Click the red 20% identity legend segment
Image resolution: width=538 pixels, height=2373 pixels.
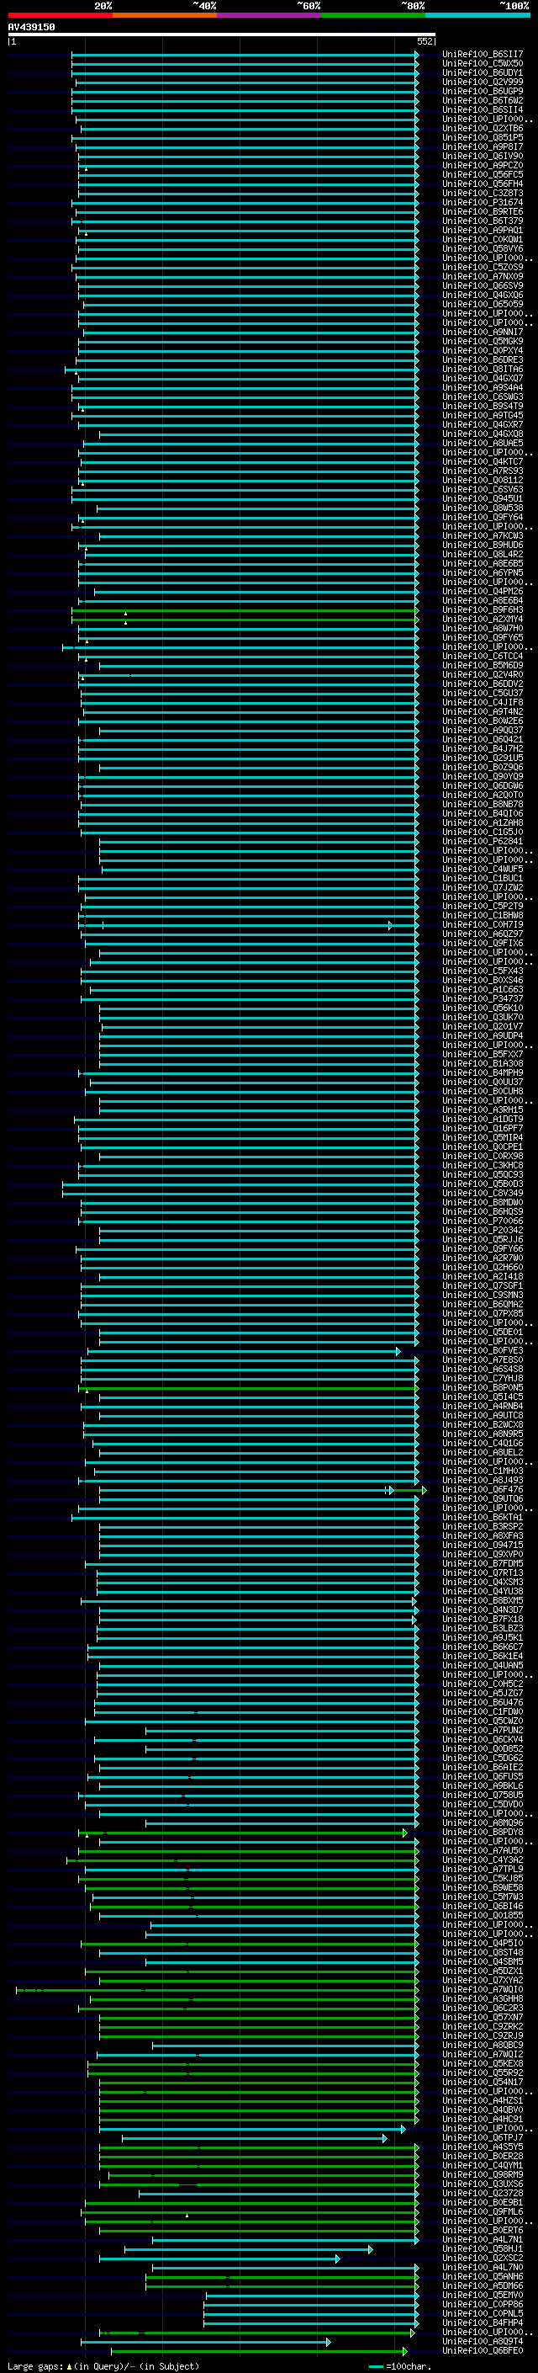60,15
